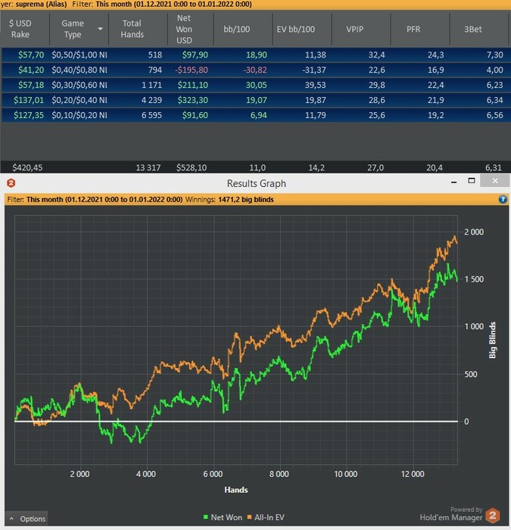Viewport: 511px width, 530px height.
Task: Select the $0,40/$0,80 NL game row
Action: [x=256, y=70]
